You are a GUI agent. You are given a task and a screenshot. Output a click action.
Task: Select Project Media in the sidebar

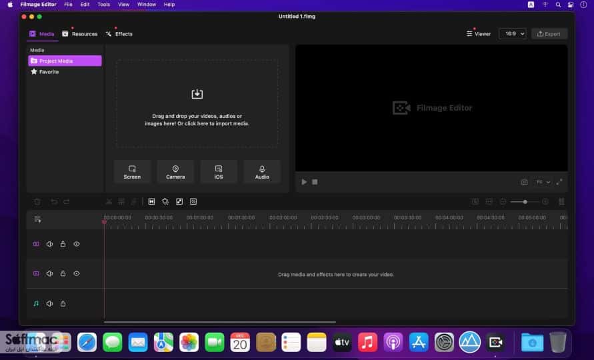click(x=65, y=61)
